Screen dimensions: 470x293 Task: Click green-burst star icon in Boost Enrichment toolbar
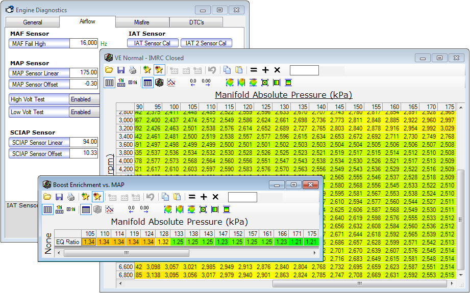[x=85, y=197]
